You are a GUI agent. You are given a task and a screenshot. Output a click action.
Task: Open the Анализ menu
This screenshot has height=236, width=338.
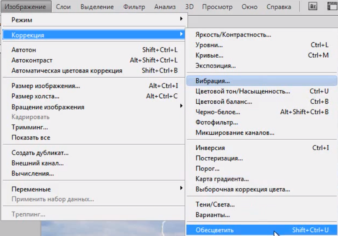click(165, 7)
